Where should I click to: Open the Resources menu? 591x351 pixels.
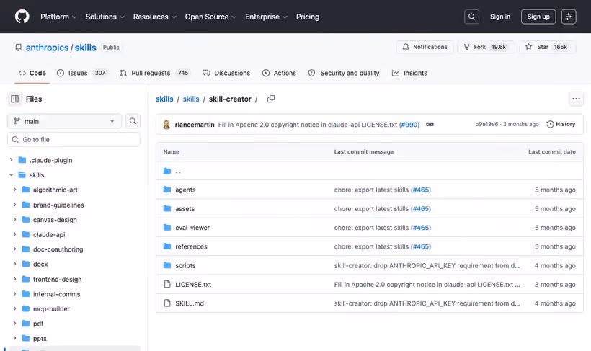click(154, 17)
